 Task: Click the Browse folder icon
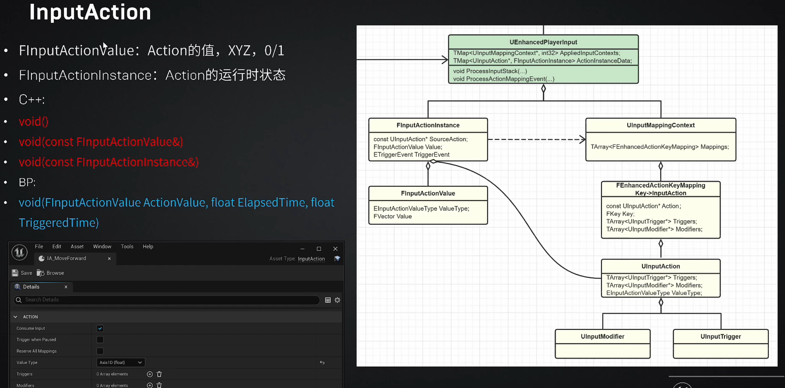40,273
